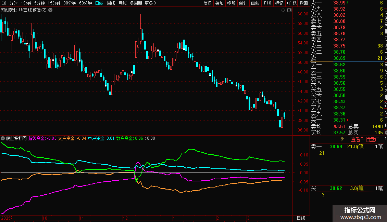
Task: Click the red down arrow beside 38.31
Action: 348,120
